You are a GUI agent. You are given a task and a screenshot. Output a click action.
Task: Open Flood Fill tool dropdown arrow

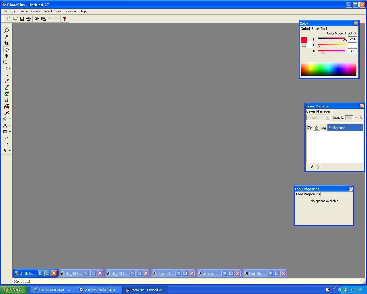pos(10,119)
